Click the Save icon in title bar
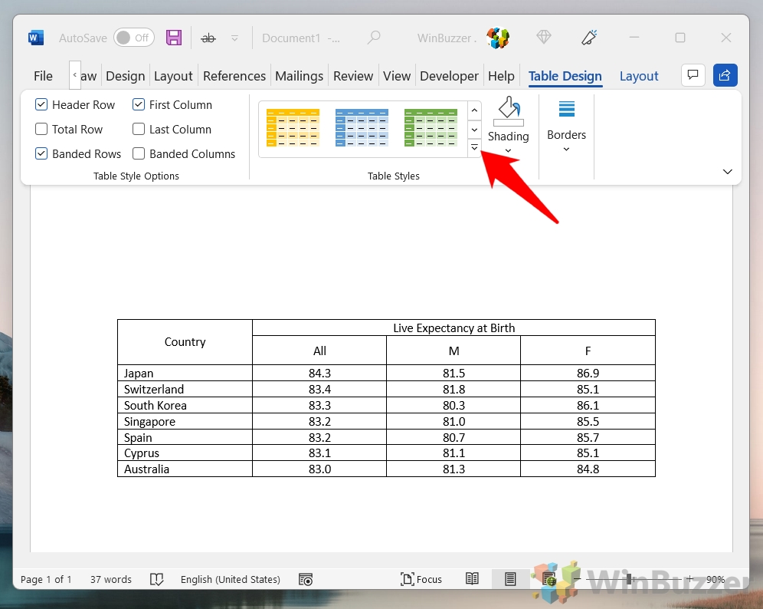The height and width of the screenshot is (609, 763). [174, 38]
